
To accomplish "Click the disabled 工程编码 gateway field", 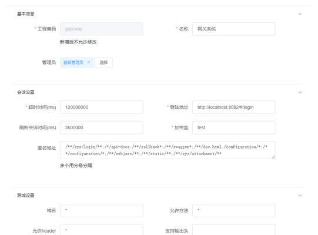I will 102,29.
